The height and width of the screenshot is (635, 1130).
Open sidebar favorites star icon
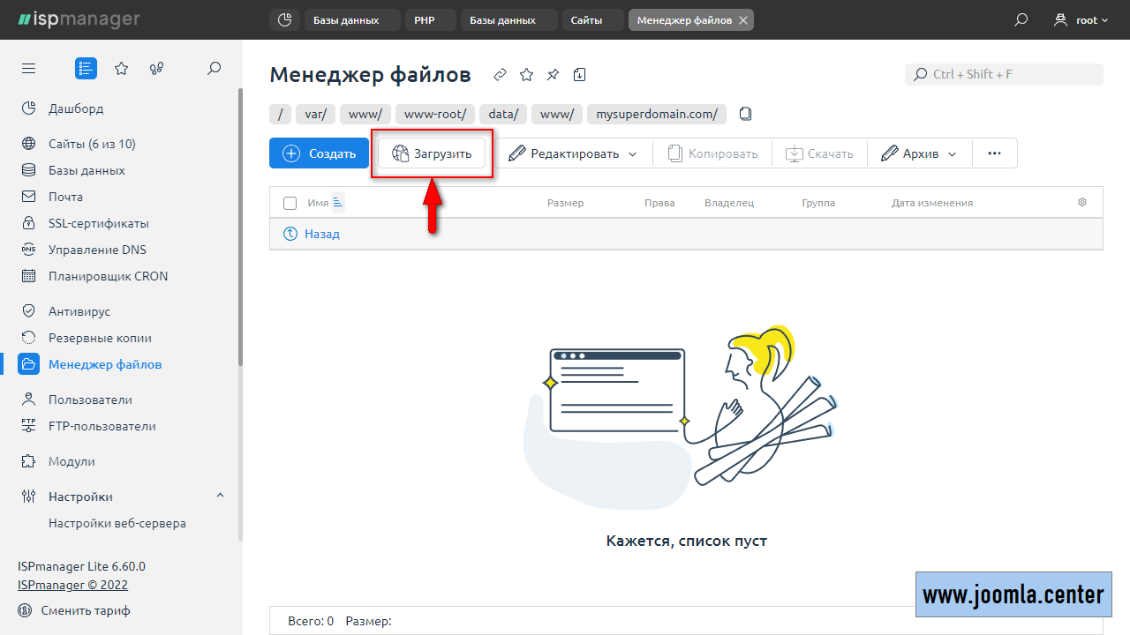[x=122, y=68]
